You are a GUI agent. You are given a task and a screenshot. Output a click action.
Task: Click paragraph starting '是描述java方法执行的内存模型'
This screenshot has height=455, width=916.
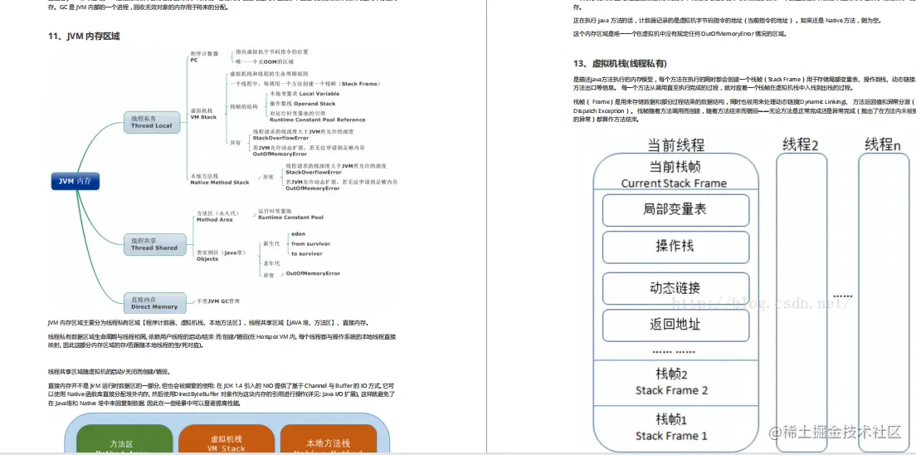(744, 83)
